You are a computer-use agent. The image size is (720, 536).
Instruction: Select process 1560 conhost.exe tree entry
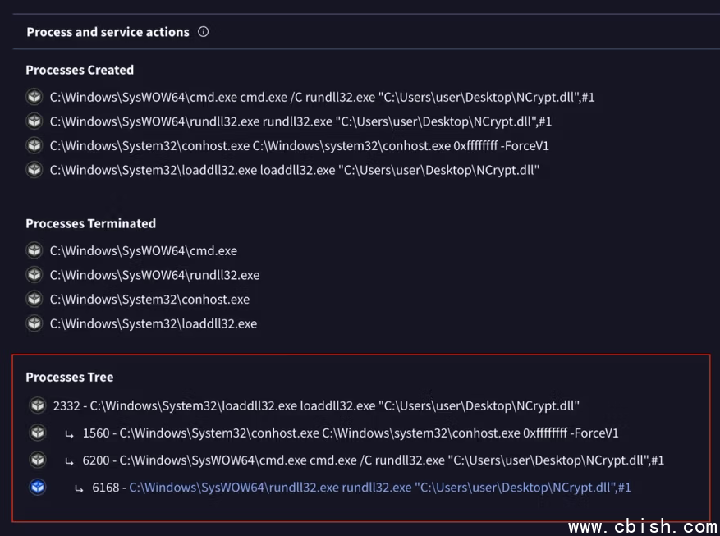click(351, 433)
